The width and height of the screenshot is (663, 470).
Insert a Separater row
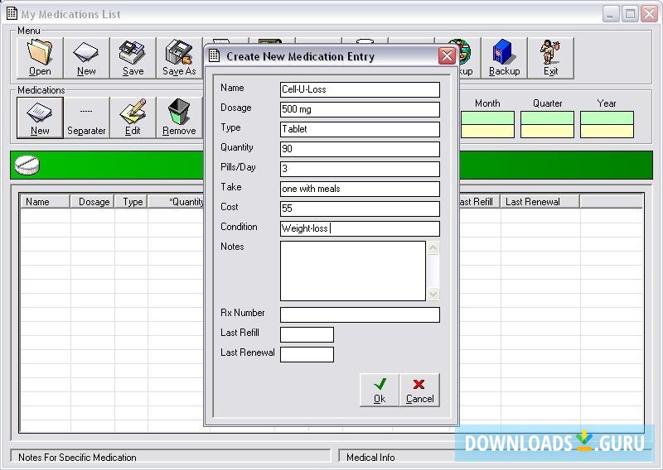86,117
